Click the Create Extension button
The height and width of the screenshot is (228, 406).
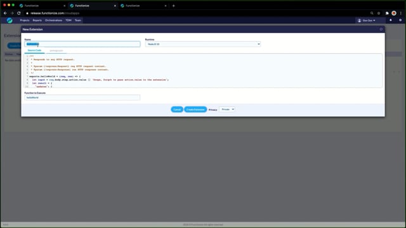(195, 110)
